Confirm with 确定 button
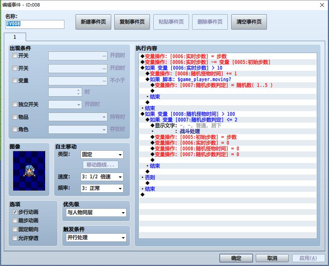Viewport: 329px width, 266px height. [x=236, y=258]
